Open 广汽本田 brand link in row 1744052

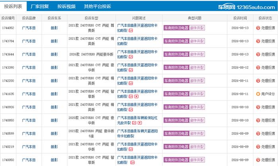coord(29,28)
